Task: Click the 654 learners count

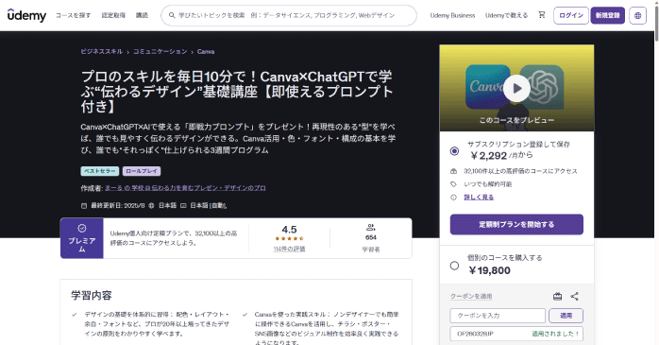Action: 371,237
